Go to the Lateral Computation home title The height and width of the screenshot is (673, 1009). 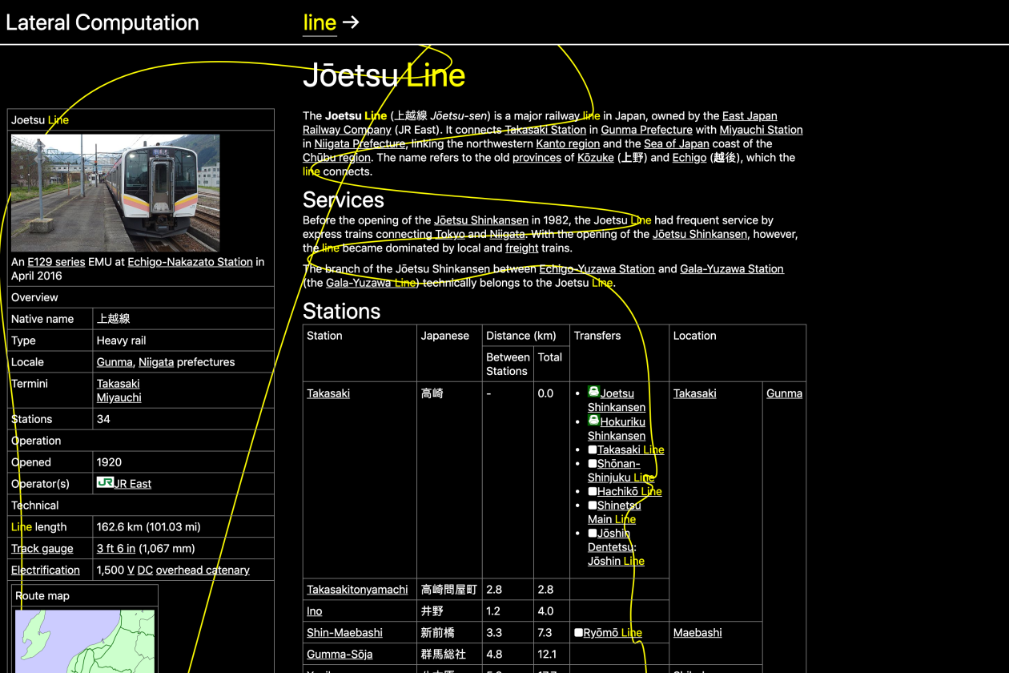(x=103, y=22)
